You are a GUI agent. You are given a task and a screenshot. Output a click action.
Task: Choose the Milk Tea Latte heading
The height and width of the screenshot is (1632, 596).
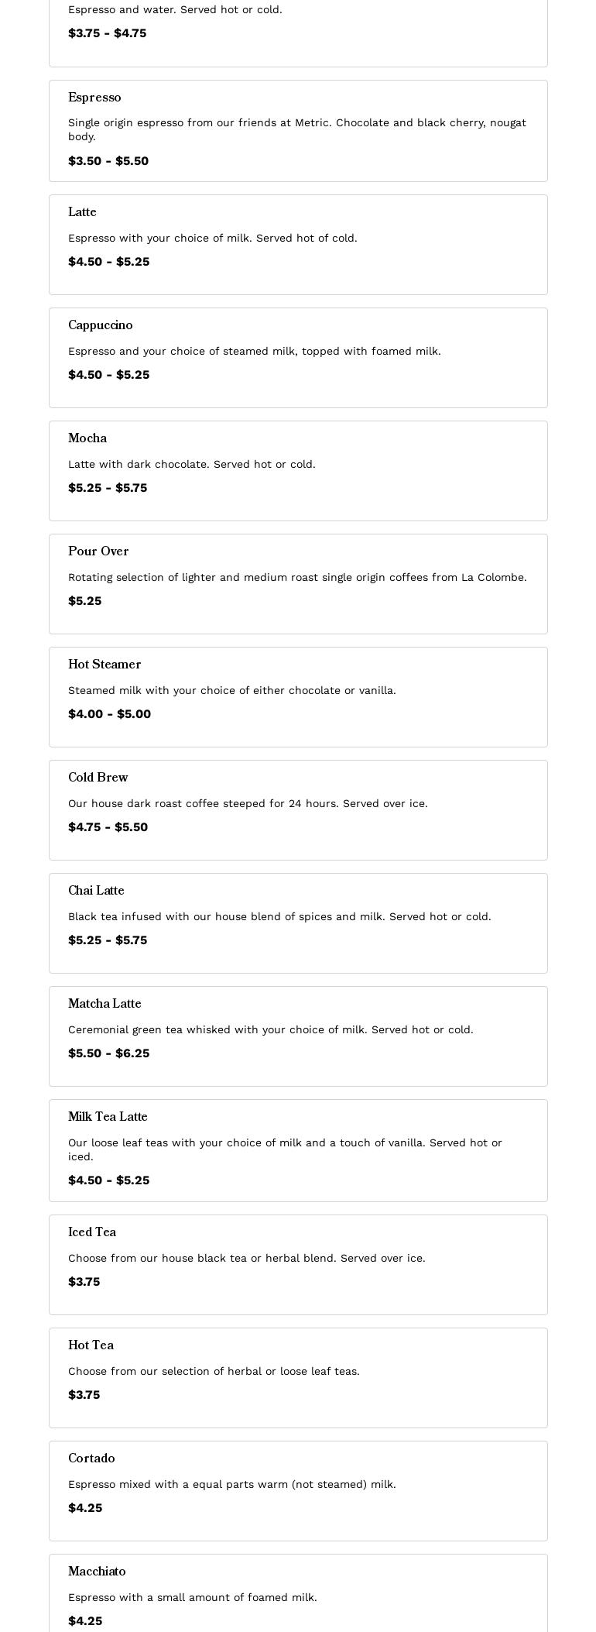click(108, 1117)
